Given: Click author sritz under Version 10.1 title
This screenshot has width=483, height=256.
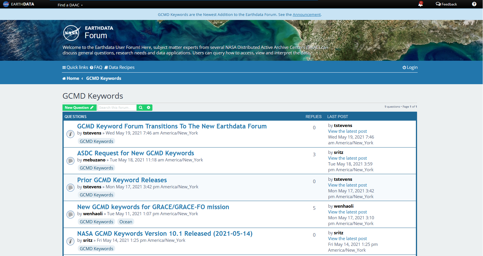Looking at the screenshot, I should coord(88,240).
